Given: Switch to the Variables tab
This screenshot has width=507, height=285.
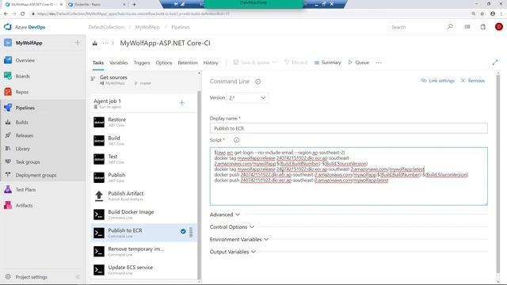Looking at the screenshot, I should 119,63.
